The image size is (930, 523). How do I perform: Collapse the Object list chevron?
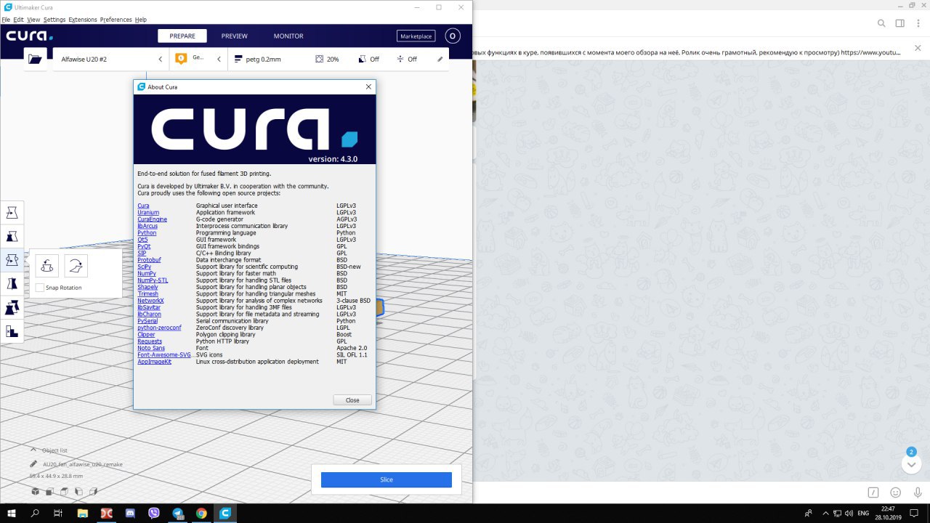(x=33, y=450)
